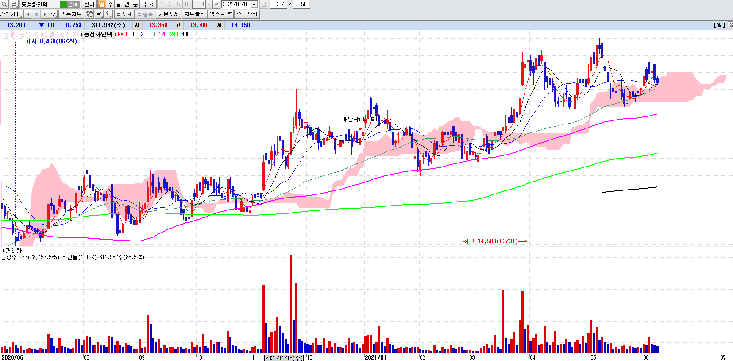Open the 기본시세 tab

pos(169,14)
